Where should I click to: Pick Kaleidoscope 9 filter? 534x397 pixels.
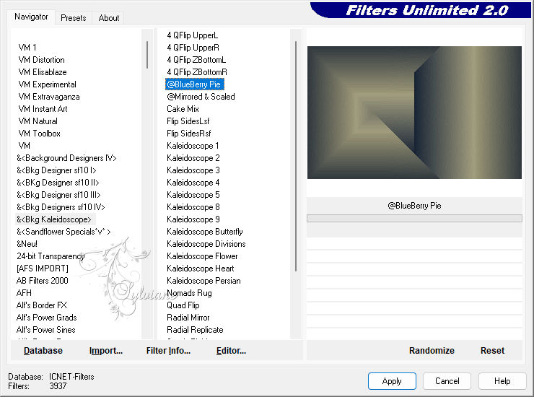[193, 219]
